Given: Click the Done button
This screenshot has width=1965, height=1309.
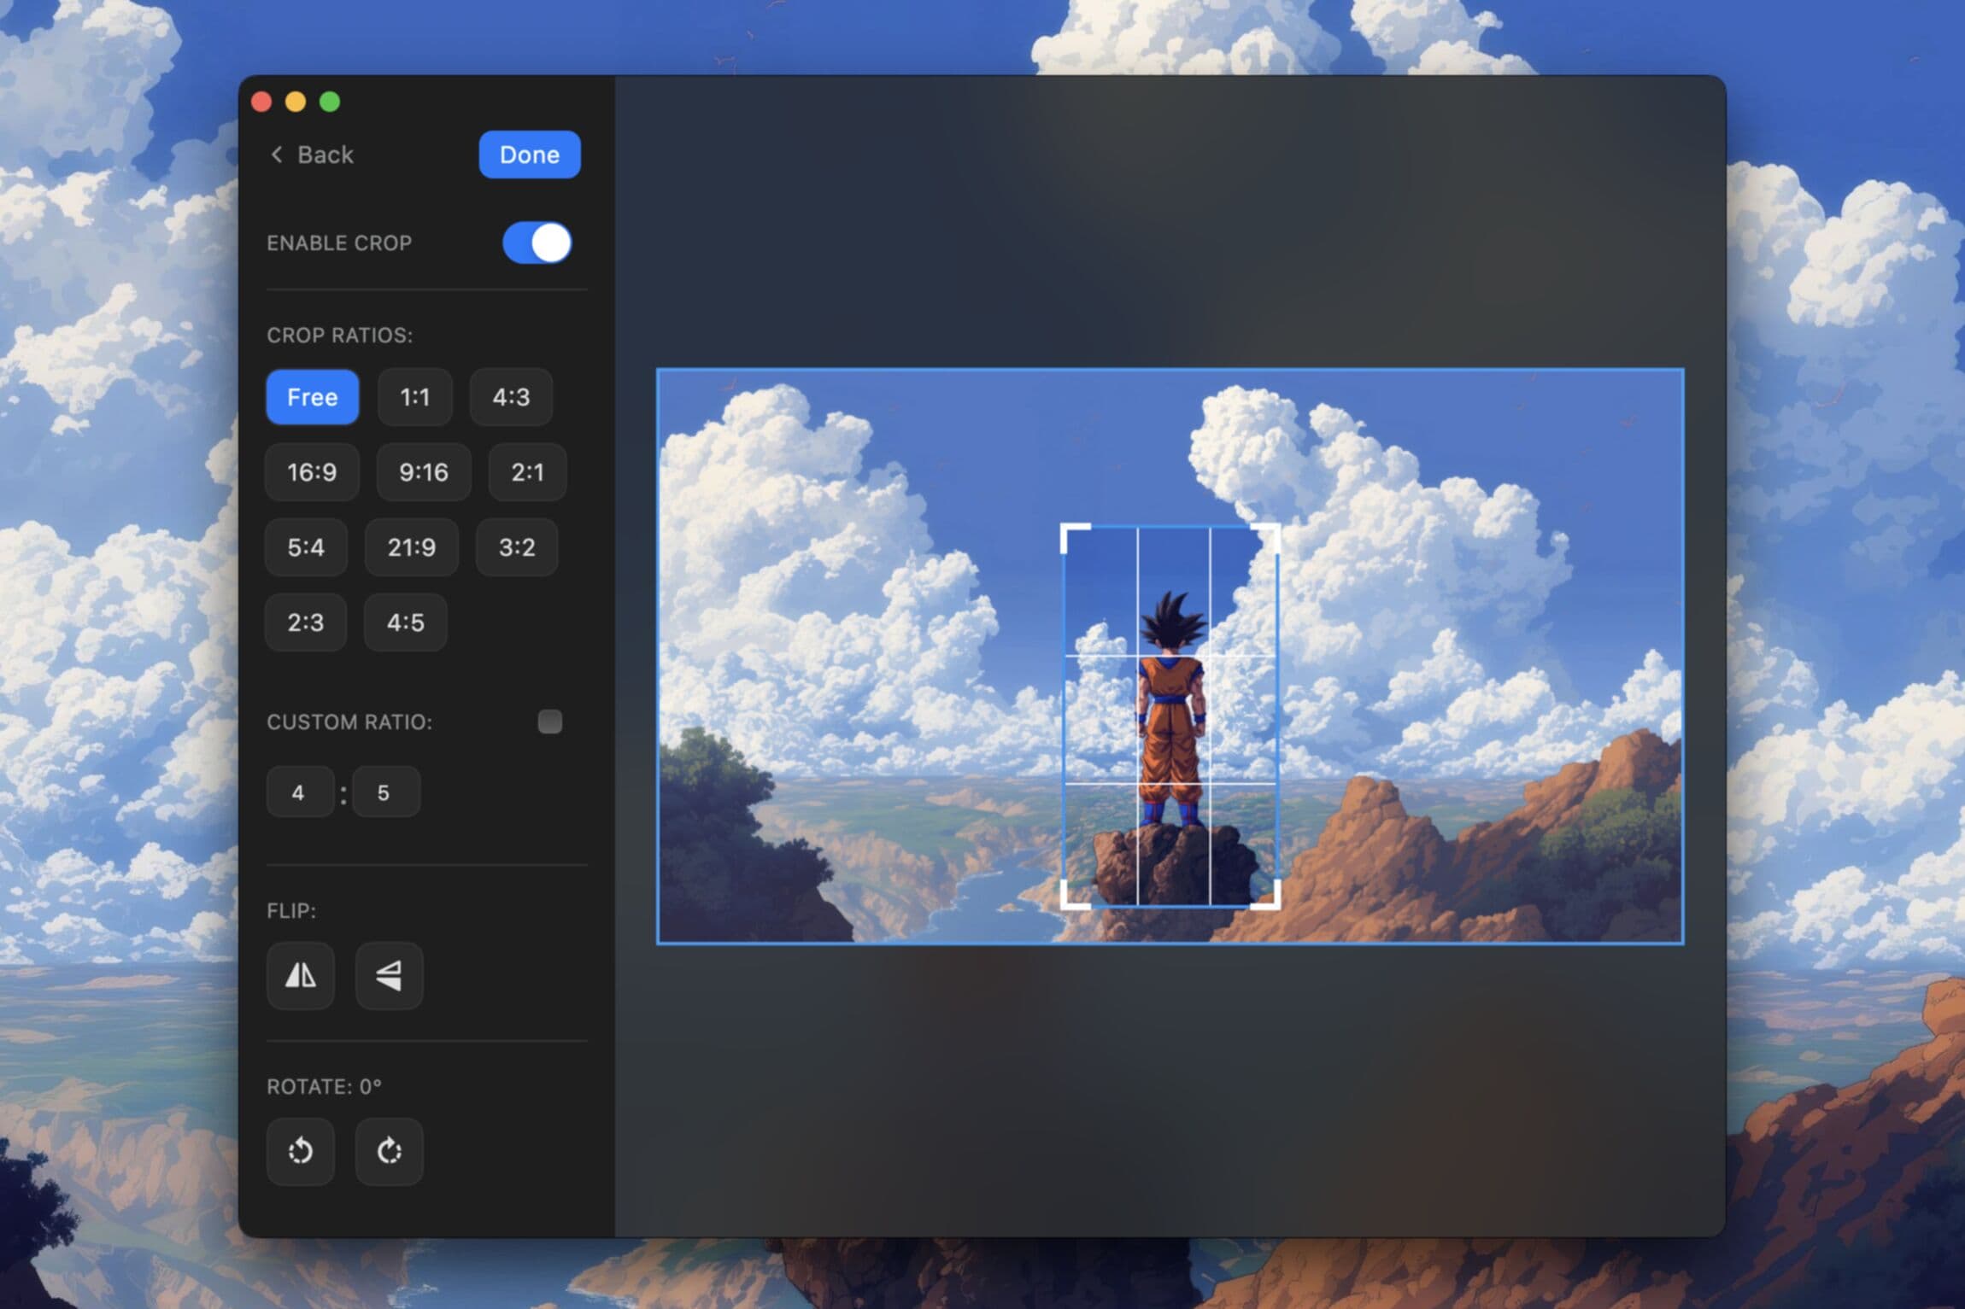Looking at the screenshot, I should point(530,155).
